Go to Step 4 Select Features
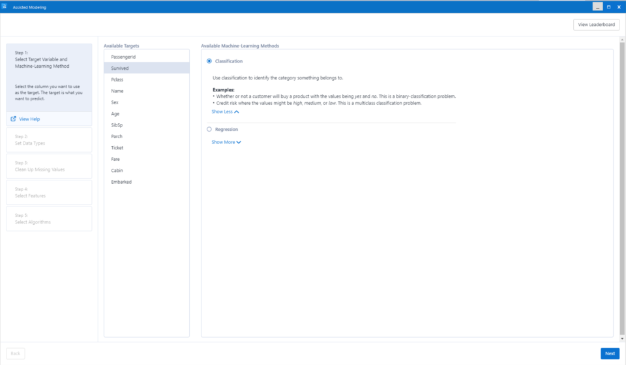 pos(49,192)
